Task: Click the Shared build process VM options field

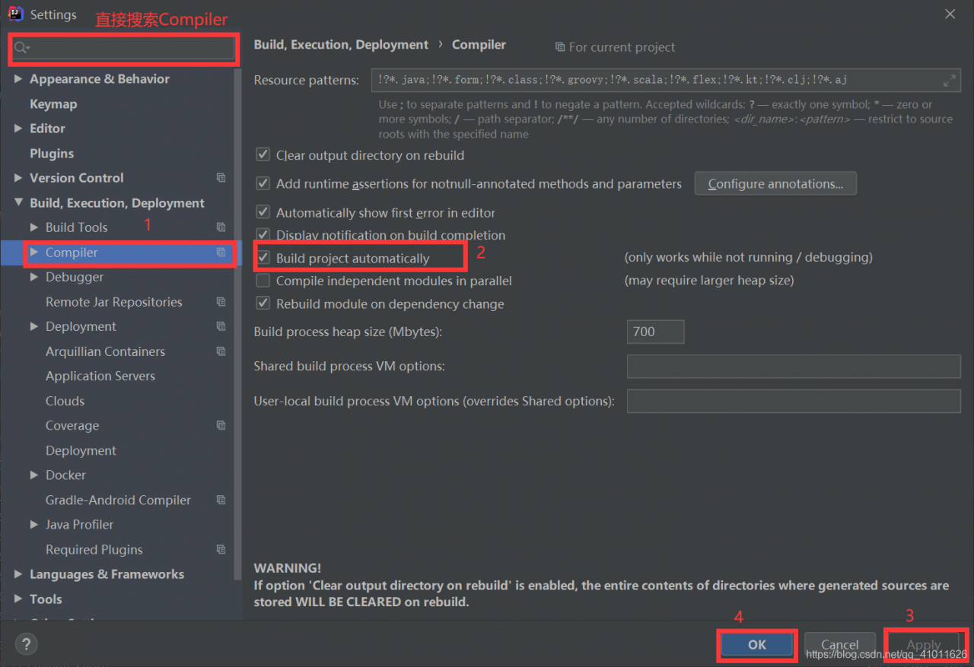Action: pos(794,366)
